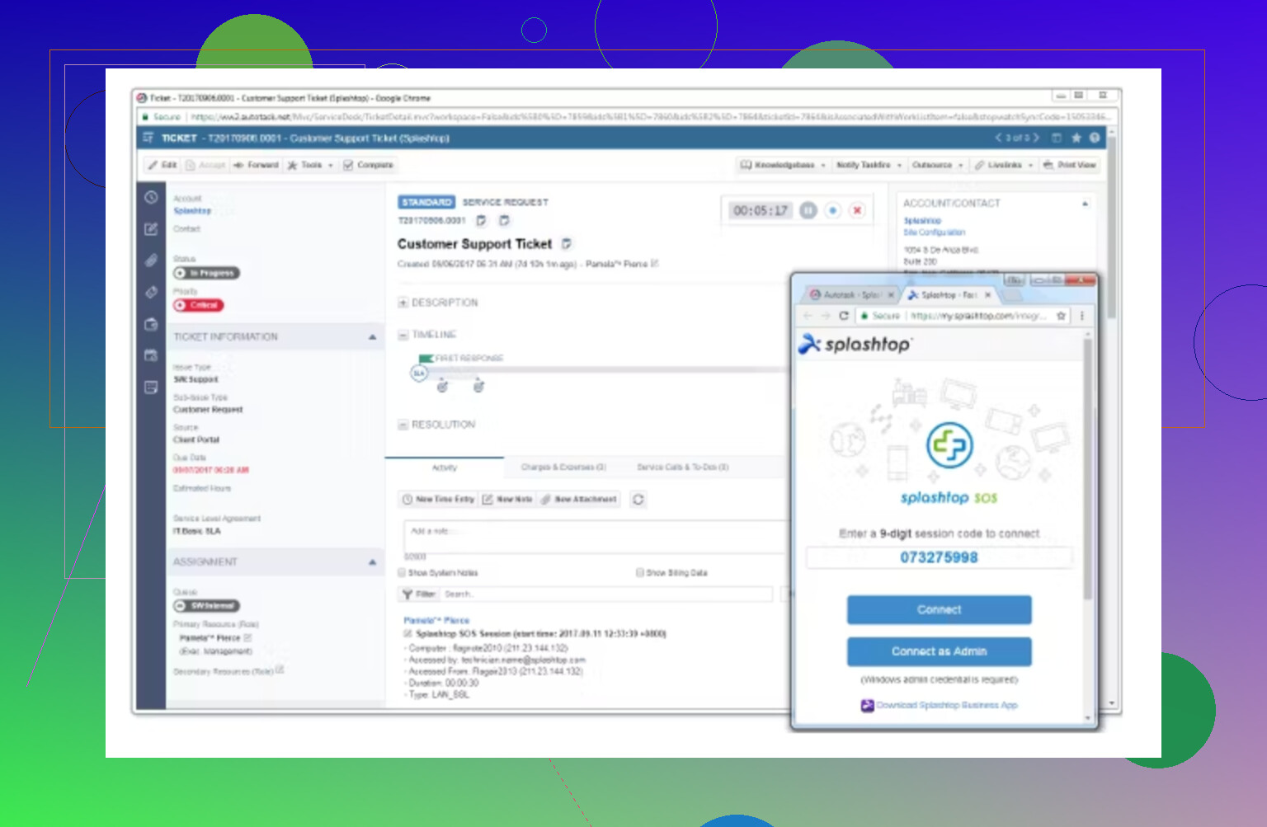
Task: Click New Note
Action: [507, 499]
